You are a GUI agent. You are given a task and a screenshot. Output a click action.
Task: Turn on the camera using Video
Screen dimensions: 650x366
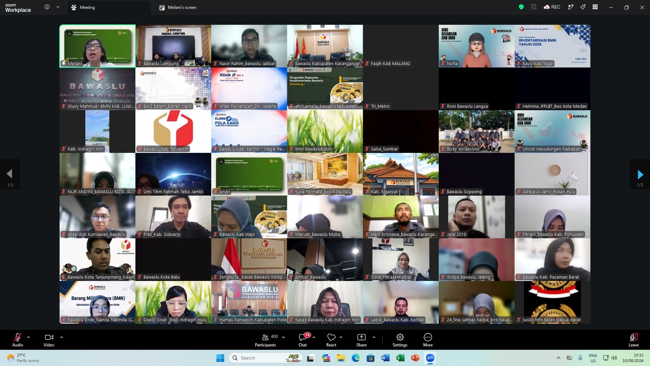point(49,340)
